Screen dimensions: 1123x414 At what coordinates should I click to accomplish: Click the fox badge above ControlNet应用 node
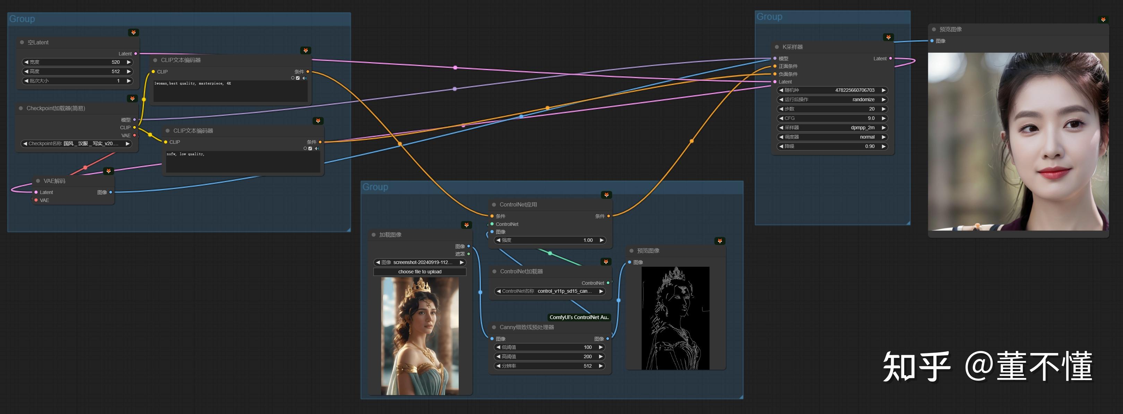coord(606,195)
